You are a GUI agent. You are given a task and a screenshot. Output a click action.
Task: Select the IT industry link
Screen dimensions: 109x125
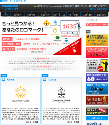click(8, 61)
